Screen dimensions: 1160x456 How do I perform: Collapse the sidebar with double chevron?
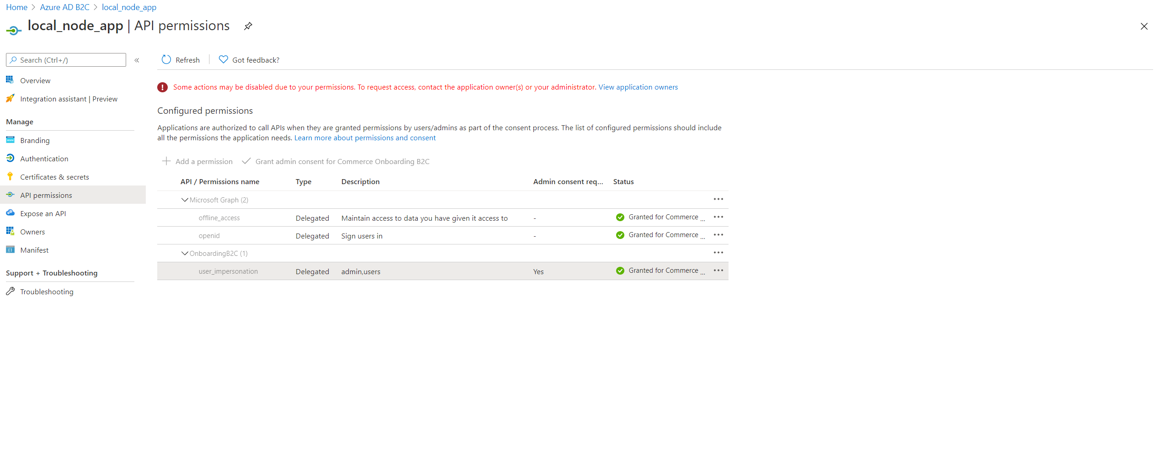tap(137, 60)
